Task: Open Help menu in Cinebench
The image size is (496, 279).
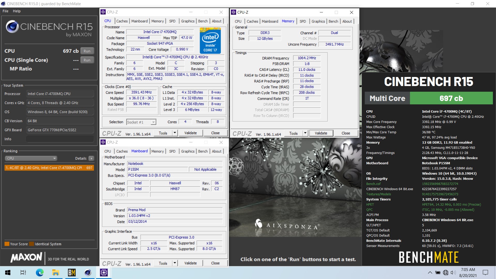Action: pos(17,11)
